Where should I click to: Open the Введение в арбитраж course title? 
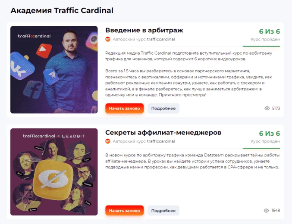click(144, 30)
